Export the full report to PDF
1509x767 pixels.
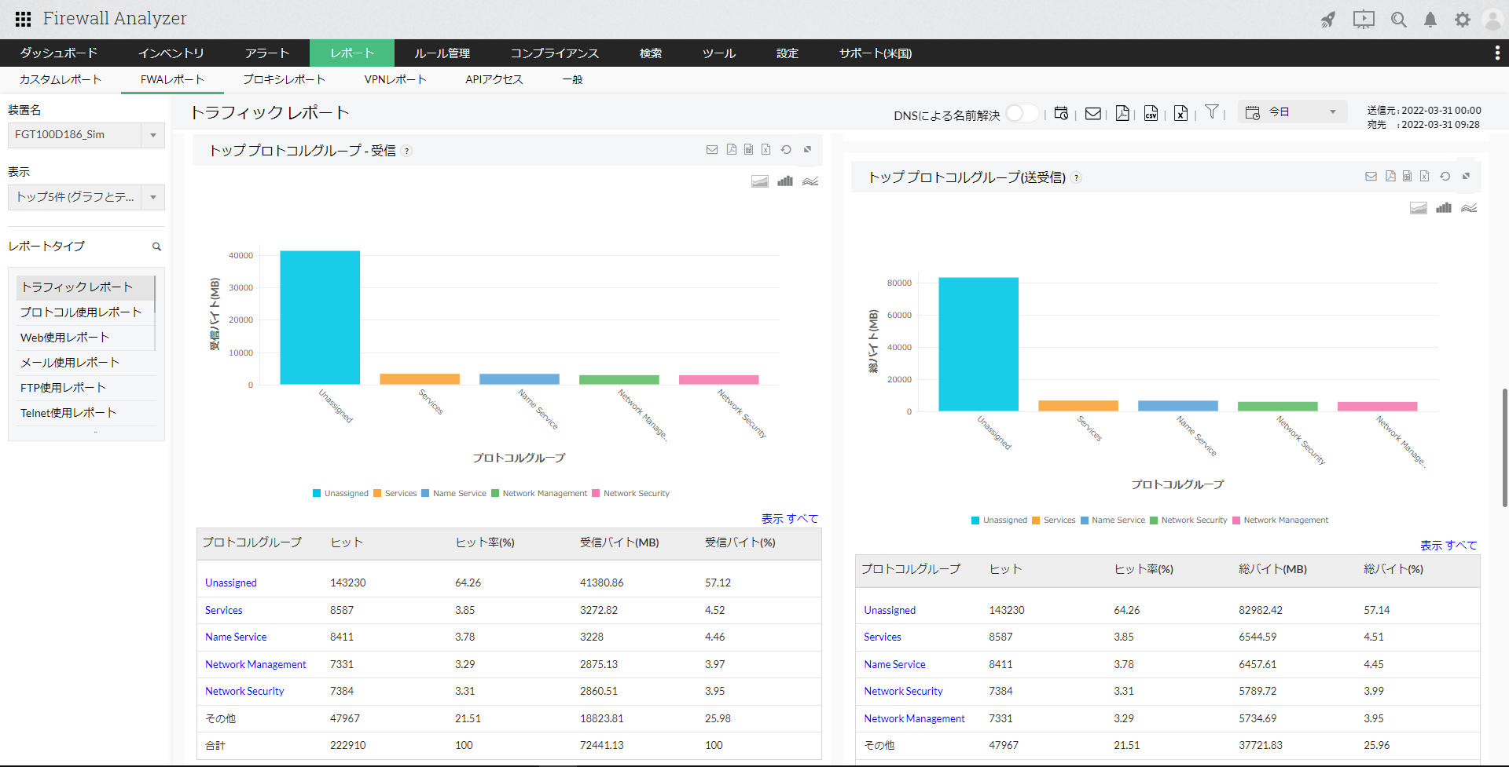1122,113
